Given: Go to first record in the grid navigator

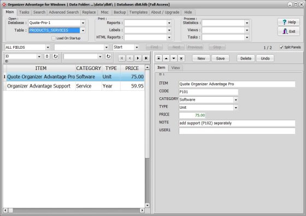Looking at the screenshot, I should (122, 58).
